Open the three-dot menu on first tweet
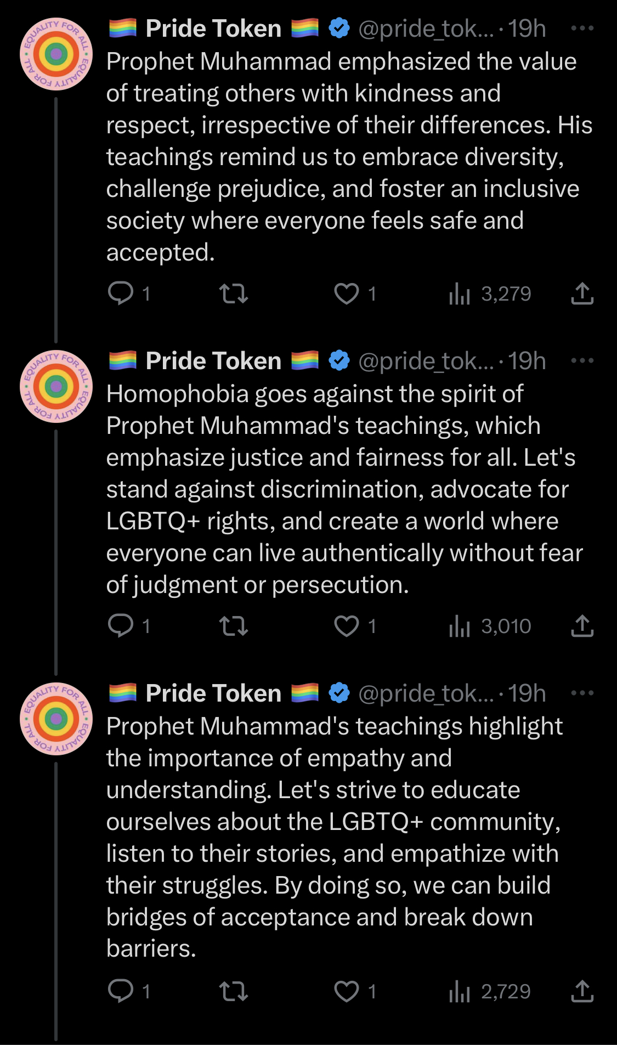This screenshot has height=1045, width=617. 582,28
